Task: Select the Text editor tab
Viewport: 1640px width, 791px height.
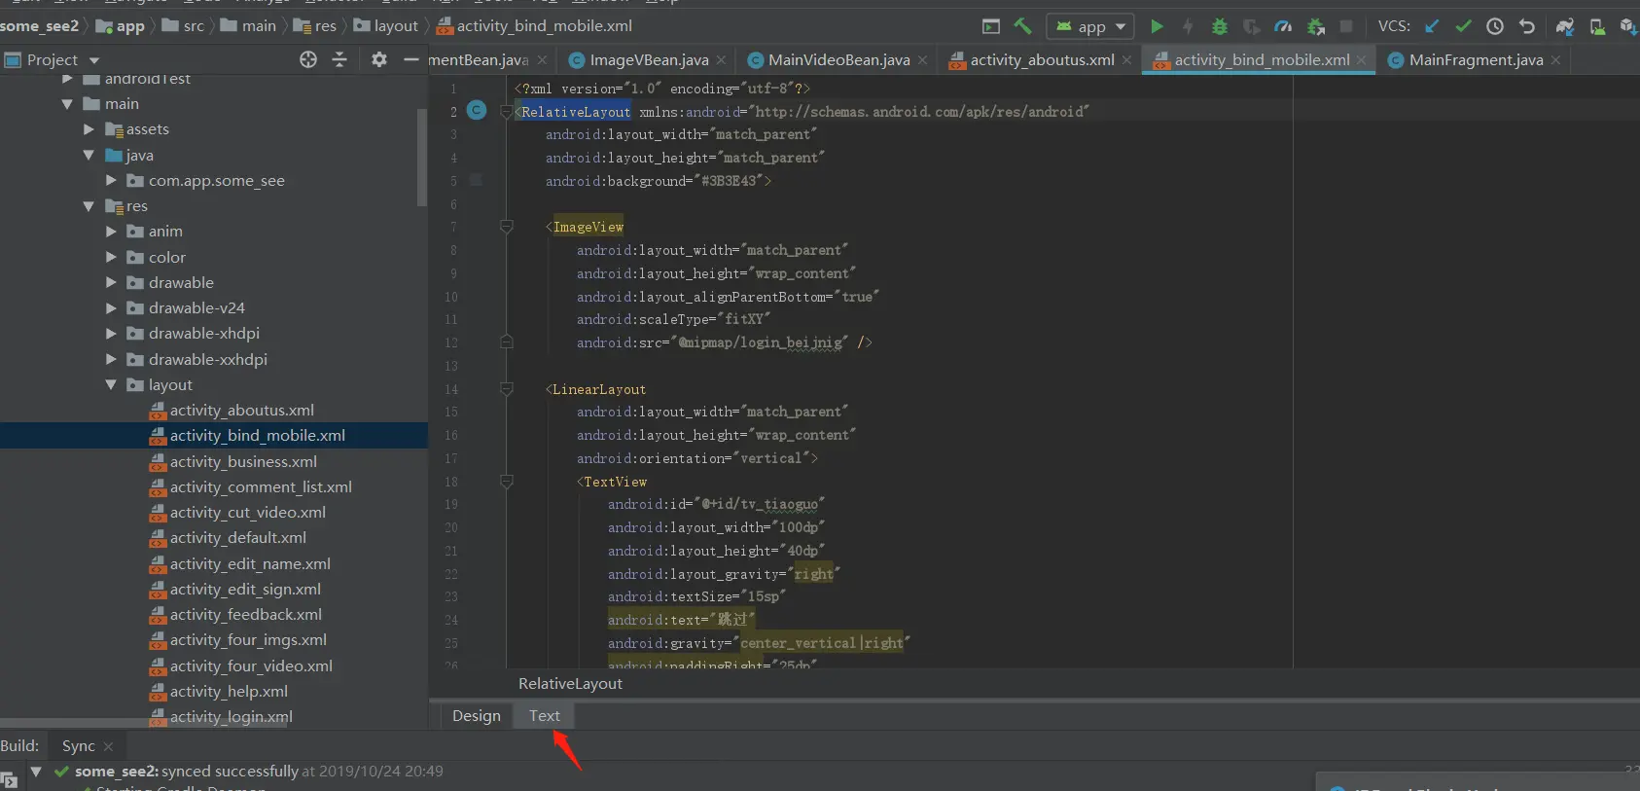Action: point(545,716)
